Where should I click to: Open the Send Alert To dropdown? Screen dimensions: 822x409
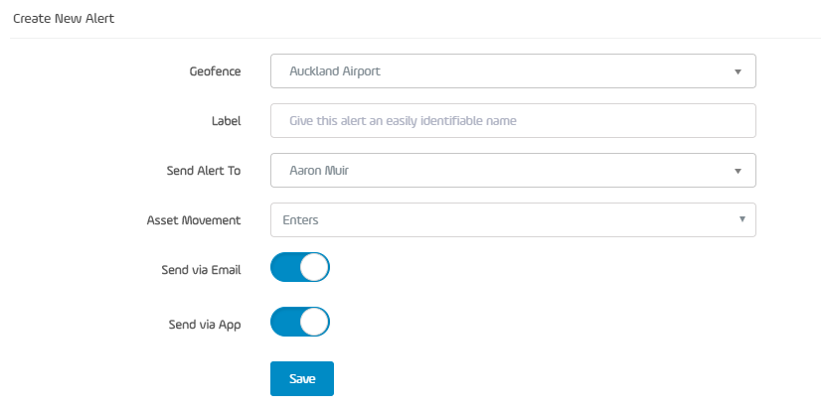(513, 170)
